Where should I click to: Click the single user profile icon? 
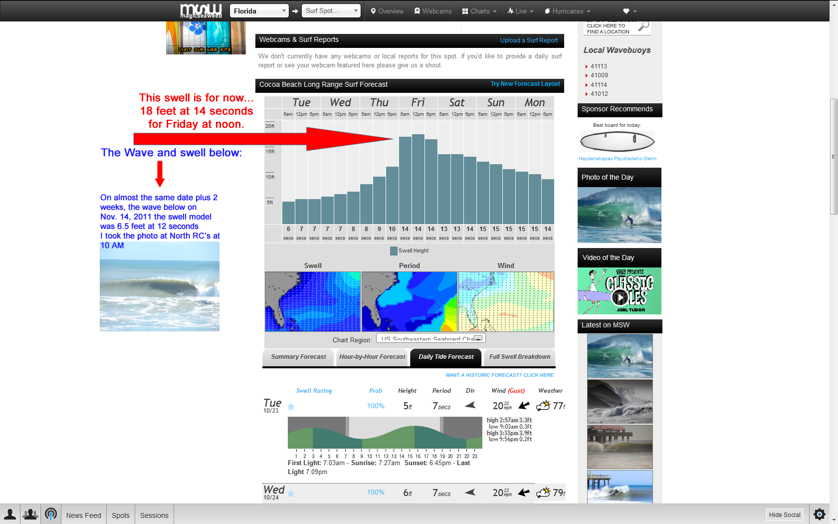10,514
